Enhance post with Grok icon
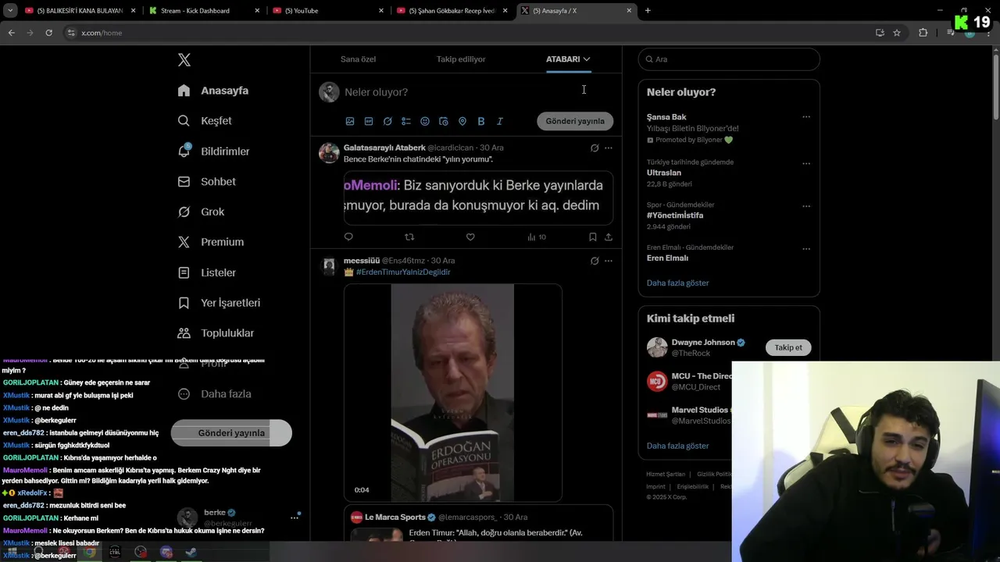 click(387, 122)
